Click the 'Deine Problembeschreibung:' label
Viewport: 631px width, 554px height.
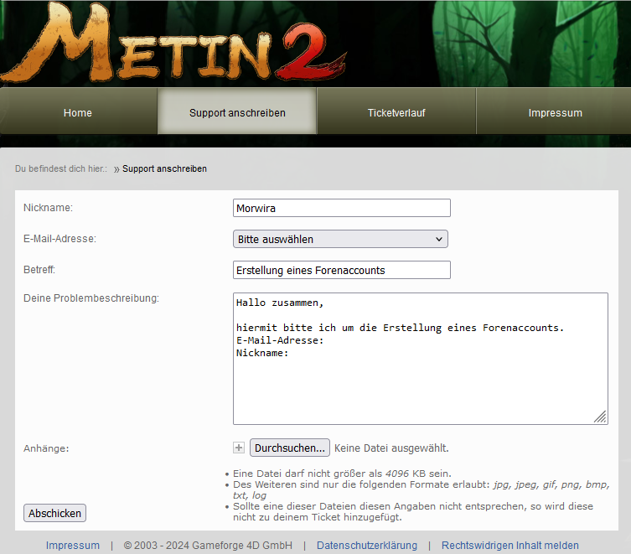(91, 298)
